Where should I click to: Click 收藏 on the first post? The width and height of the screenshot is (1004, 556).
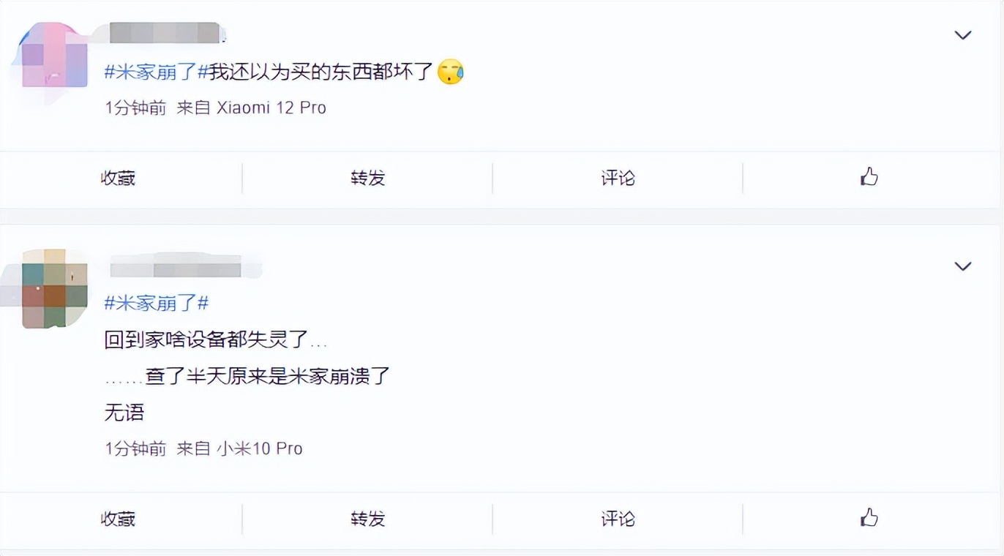tap(117, 178)
